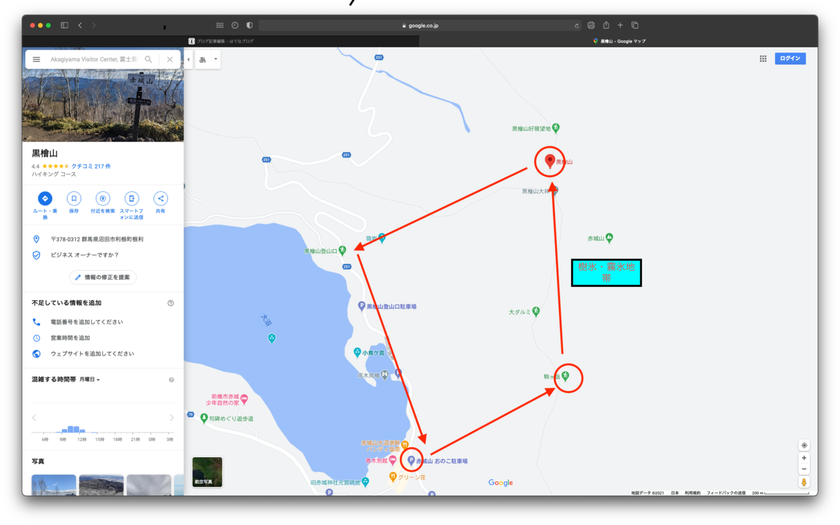Click ウェブサイトを追加してください
This screenshot has height=525, width=840.
pyautogui.click(x=92, y=354)
